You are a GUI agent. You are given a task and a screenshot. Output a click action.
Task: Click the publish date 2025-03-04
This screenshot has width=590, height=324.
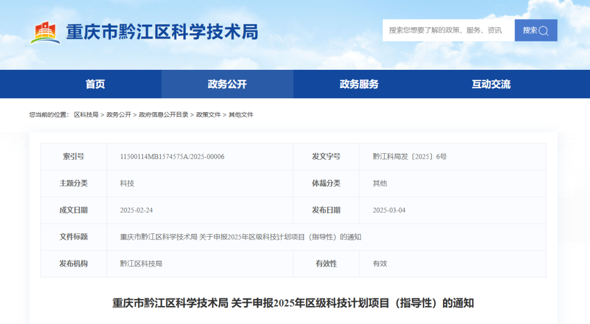(x=389, y=211)
